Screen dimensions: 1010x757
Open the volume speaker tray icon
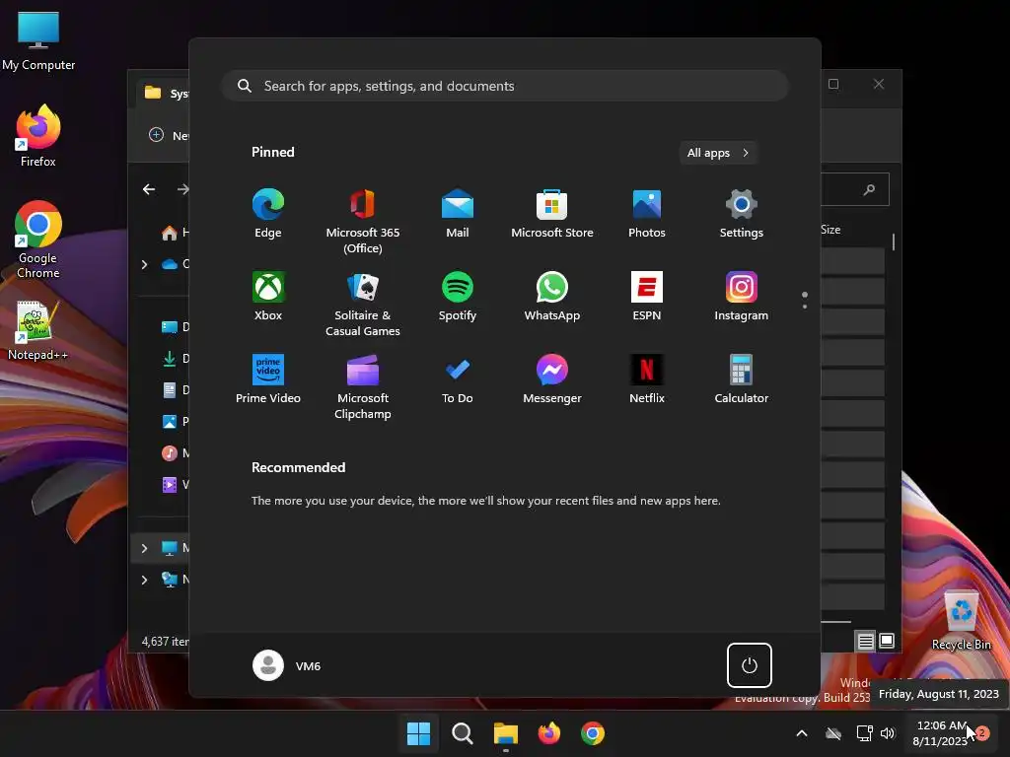(888, 733)
